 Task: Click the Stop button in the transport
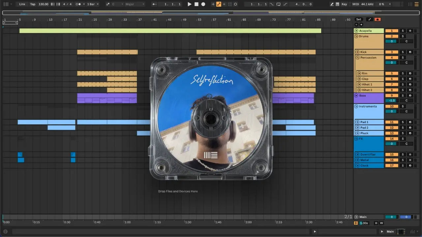(196, 4)
